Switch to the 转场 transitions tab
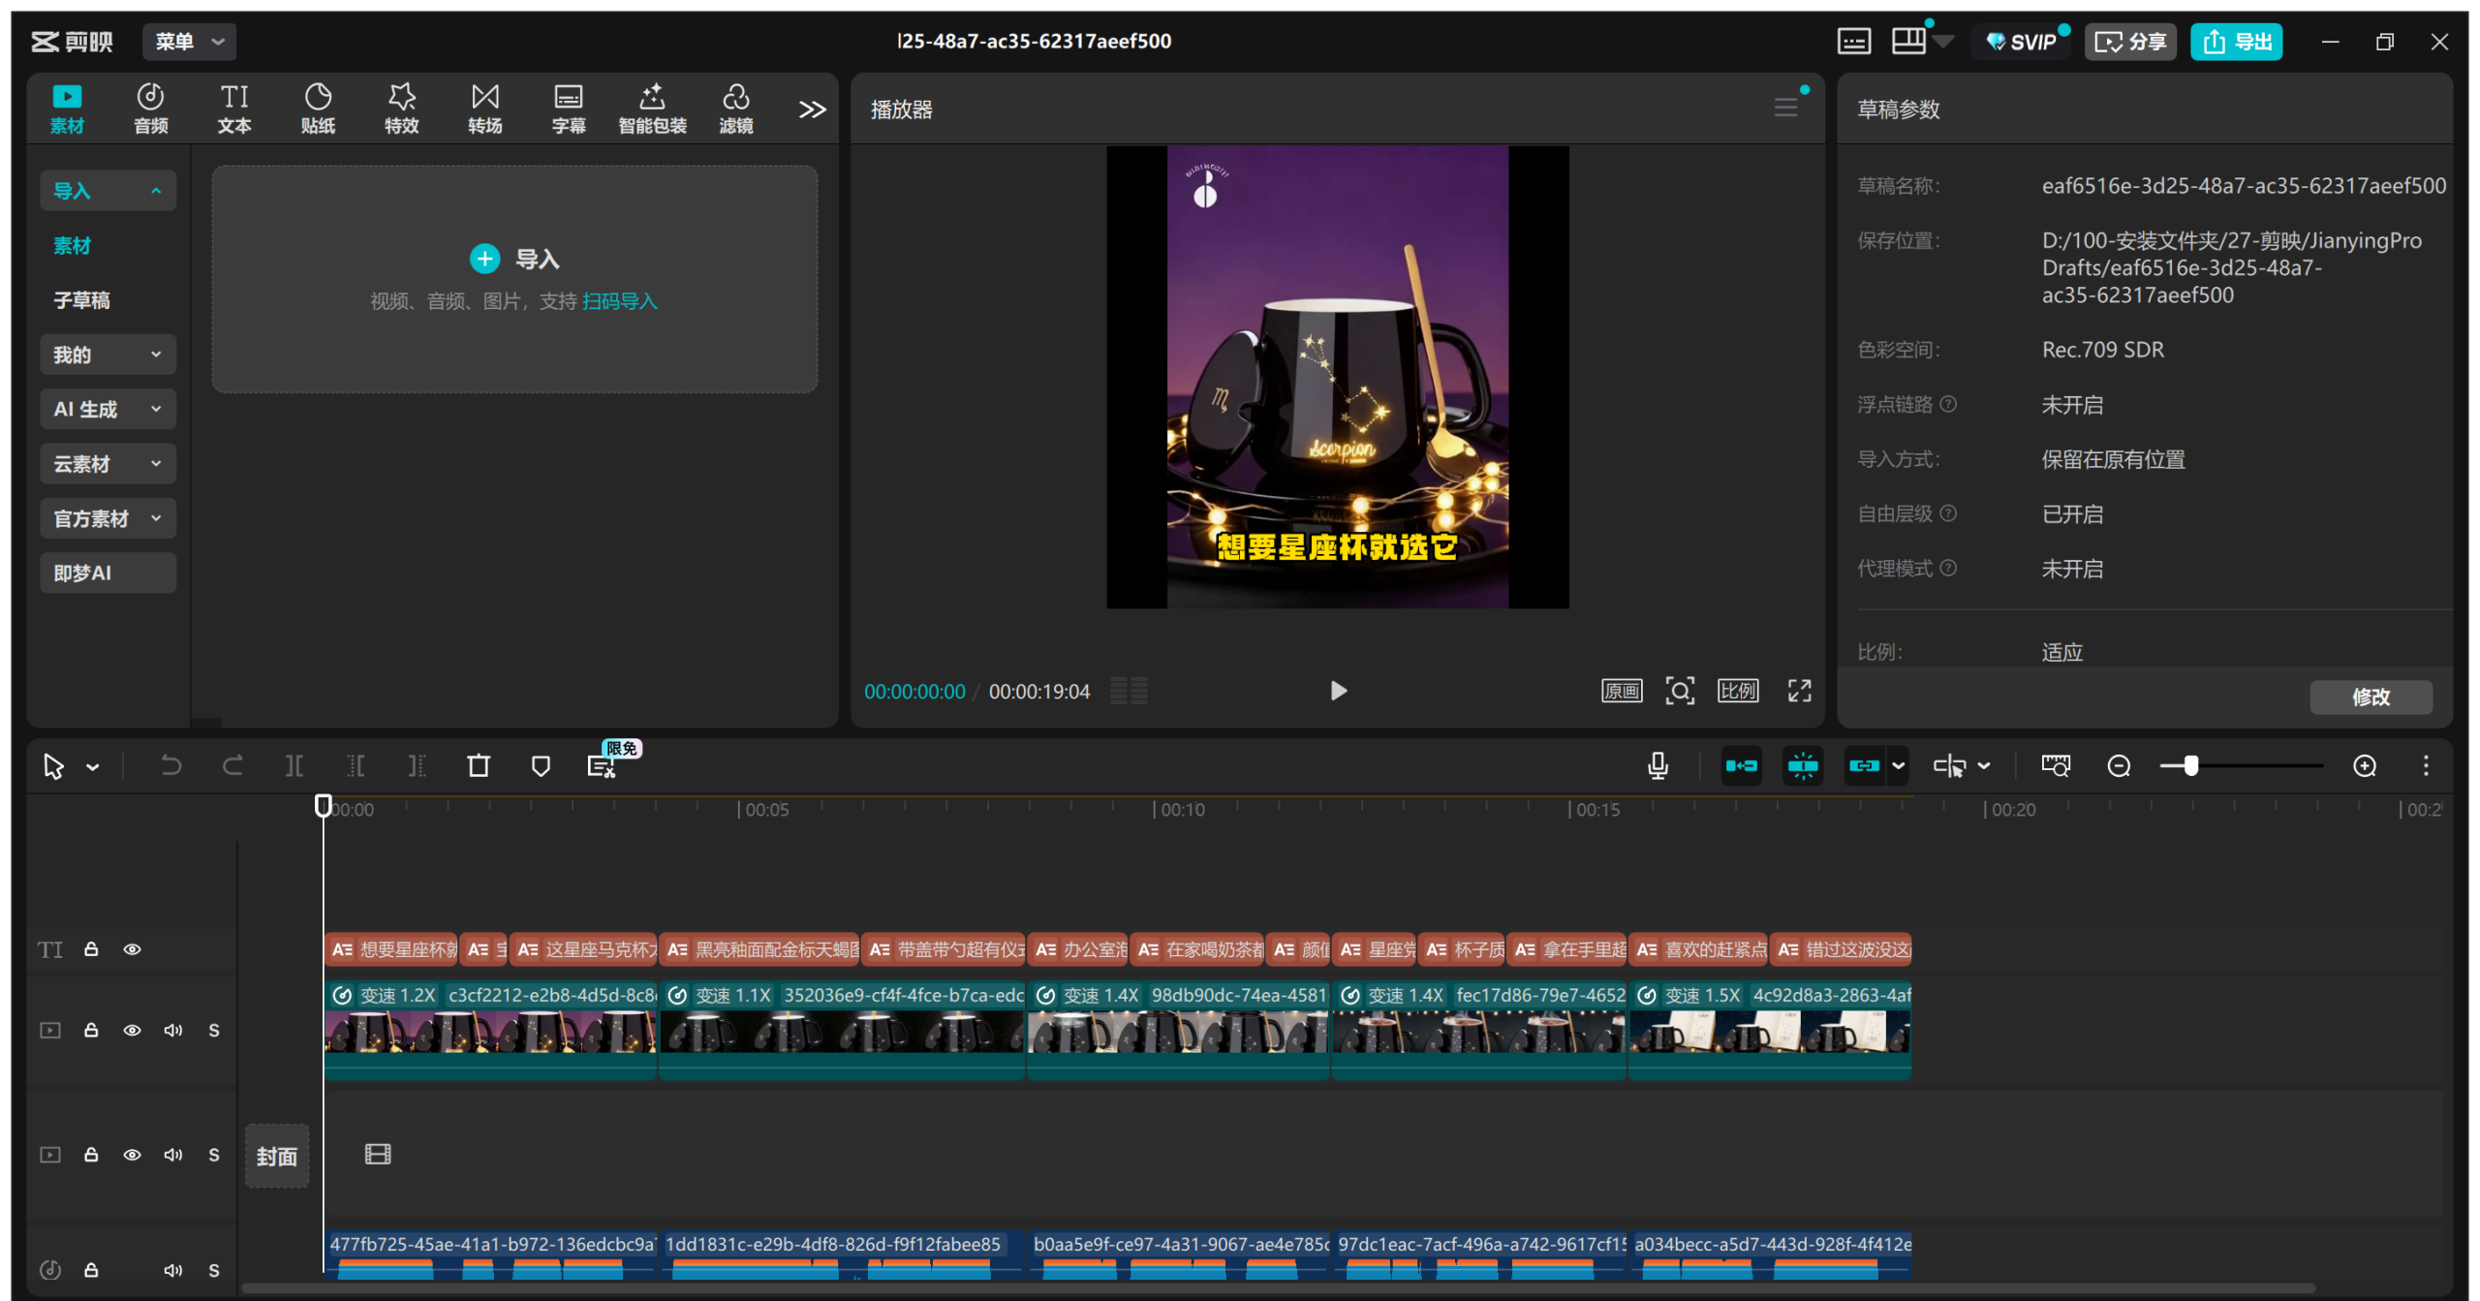Image resolution: width=2480 pixels, height=1301 pixels. pos(484,108)
